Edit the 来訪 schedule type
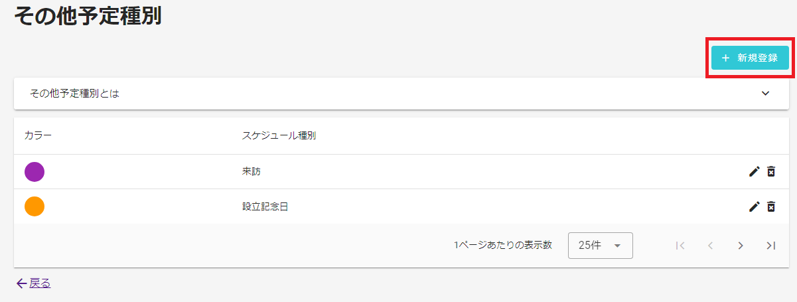Screen dimensions: 797x302 click(754, 172)
